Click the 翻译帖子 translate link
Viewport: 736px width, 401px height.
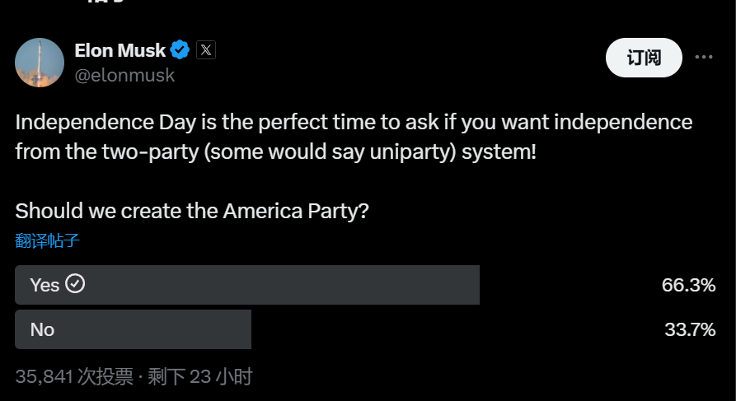click(x=47, y=240)
